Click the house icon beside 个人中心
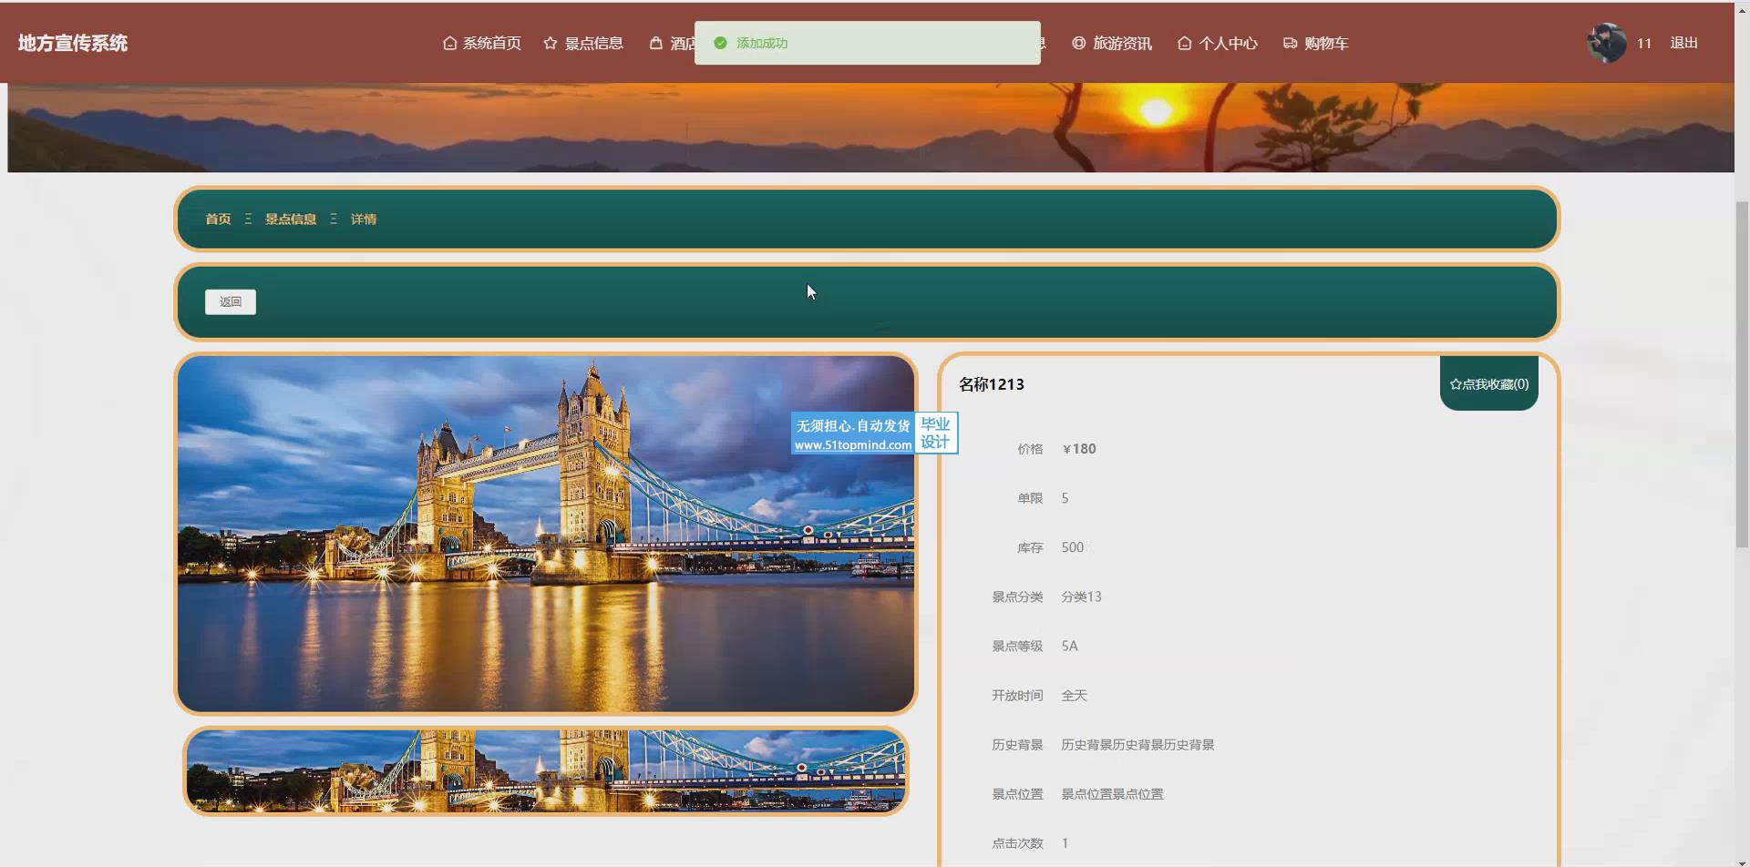Screen dimensions: 1750x867 coord(1185,43)
